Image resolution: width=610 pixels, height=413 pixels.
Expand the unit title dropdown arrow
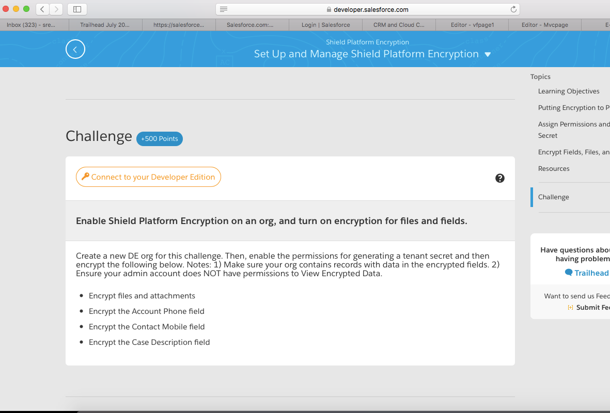488,54
